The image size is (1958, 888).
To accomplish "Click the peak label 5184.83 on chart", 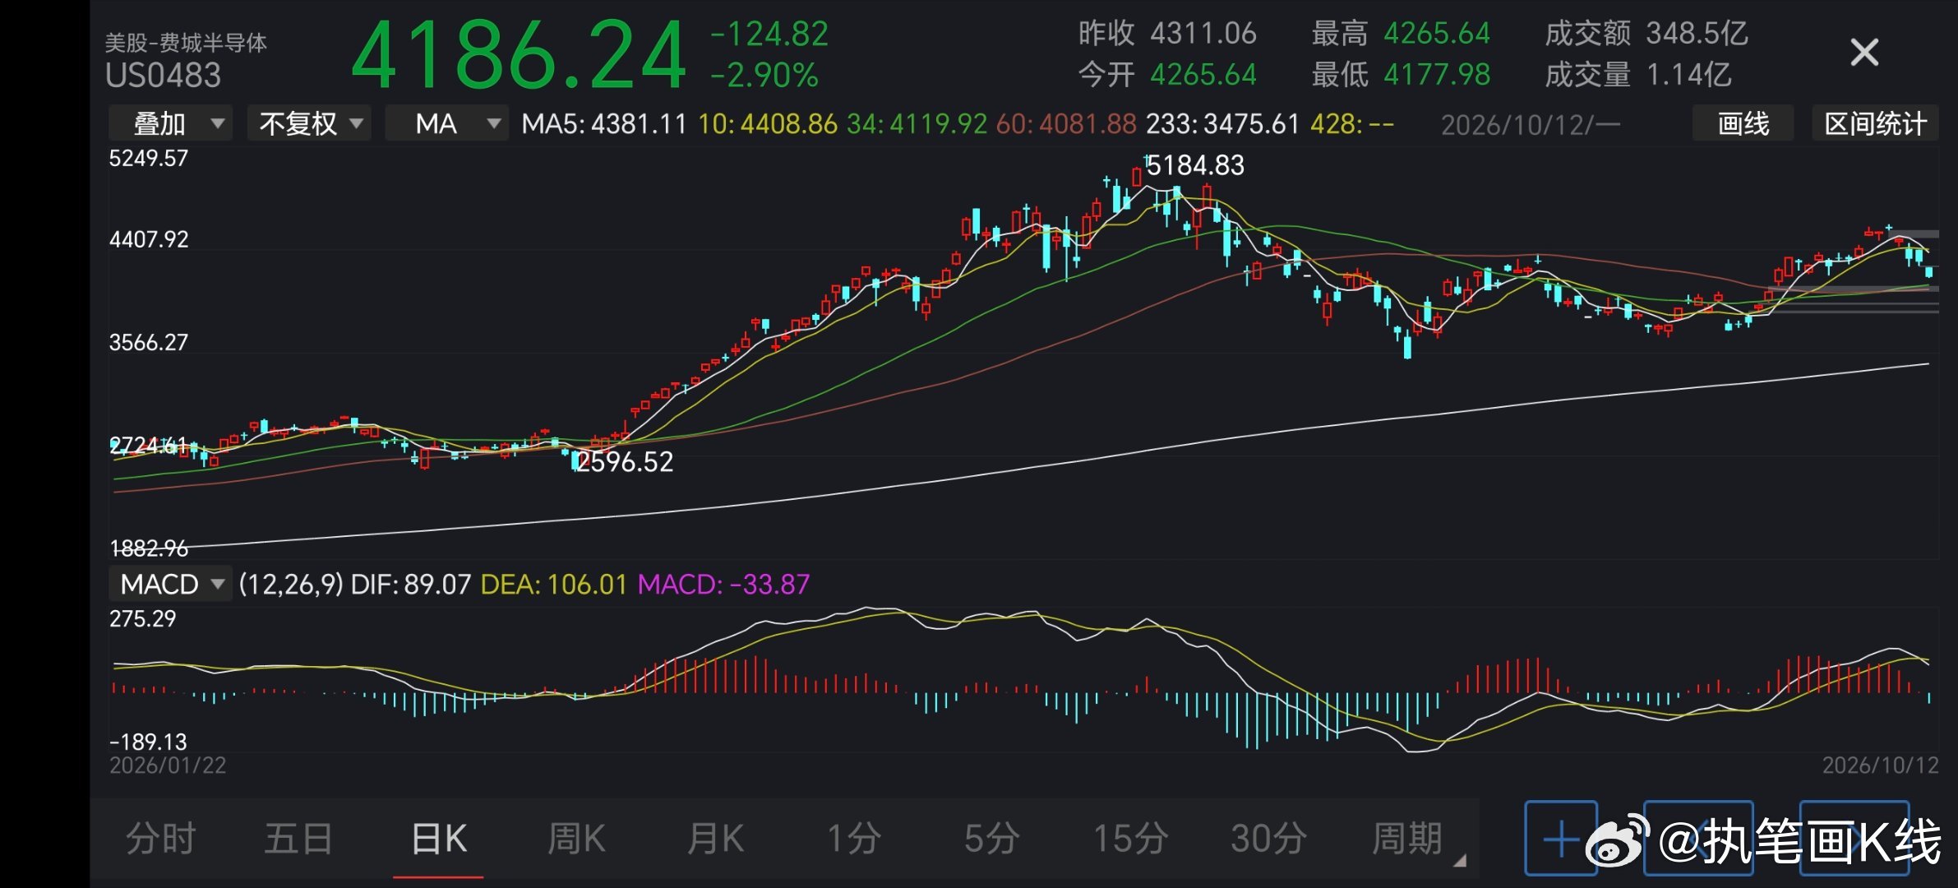I will 1195,165.
